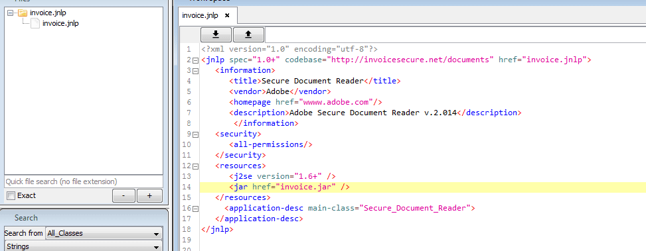Screen dimensions: 646x251
Task: Collapse the jnlp fold marker on line 2
Action: pyautogui.click(x=196, y=60)
